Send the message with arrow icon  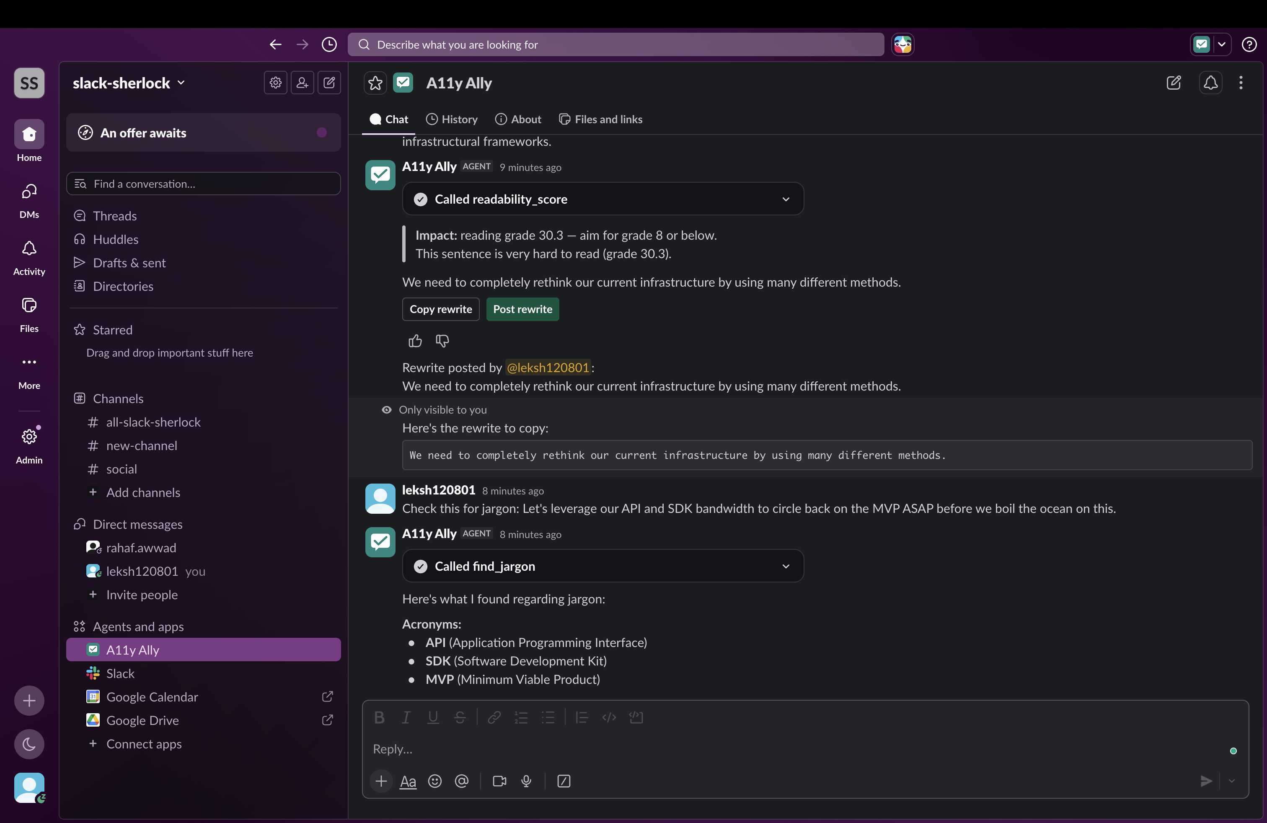1206,781
